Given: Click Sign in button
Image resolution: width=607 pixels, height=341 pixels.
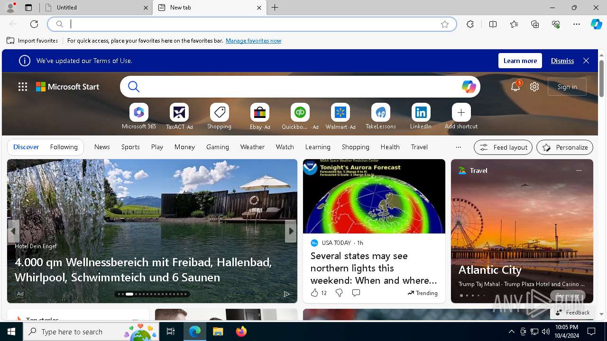Looking at the screenshot, I should click(567, 87).
